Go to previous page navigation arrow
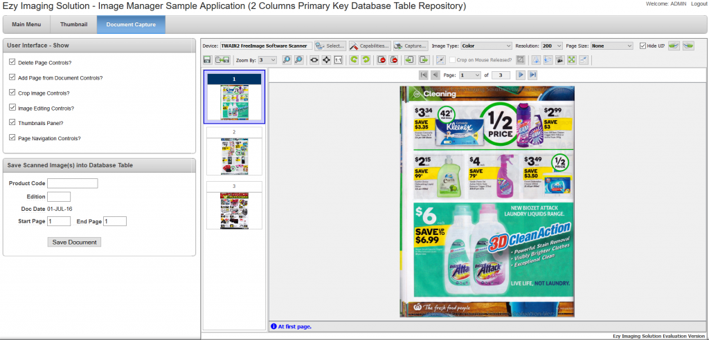Image resolution: width=709 pixels, height=340 pixels. point(435,75)
